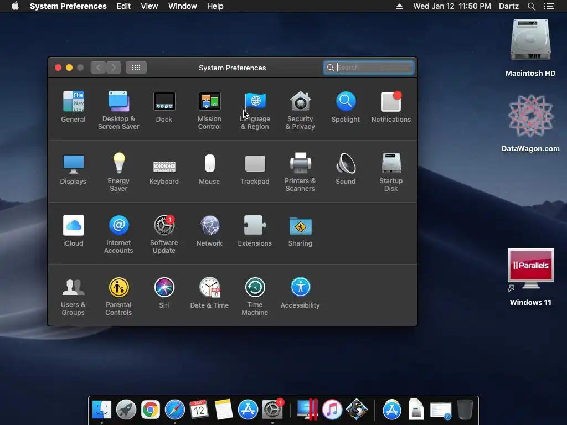The height and width of the screenshot is (425, 567).
Task: Click the Search field in System Preferences
Action: 368,68
